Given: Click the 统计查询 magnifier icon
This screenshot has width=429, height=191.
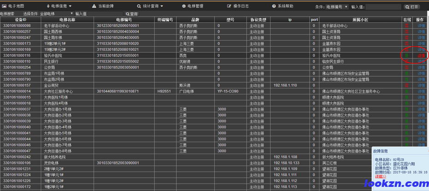Looking at the screenshot, I should click(139, 6).
